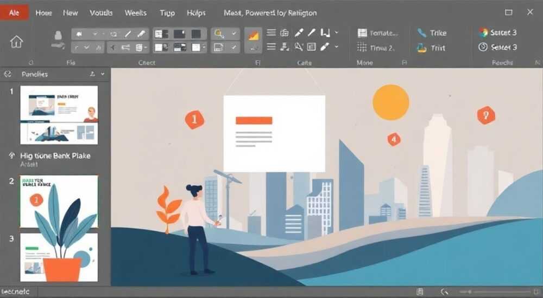This screenshot has width=543, height=298.
Task: Click the clock icon beside Select 3
Action: point(483,47)
